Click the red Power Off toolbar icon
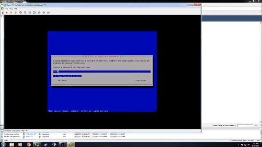This screenshot has height=147, width=262. click(x=7, y=13)
